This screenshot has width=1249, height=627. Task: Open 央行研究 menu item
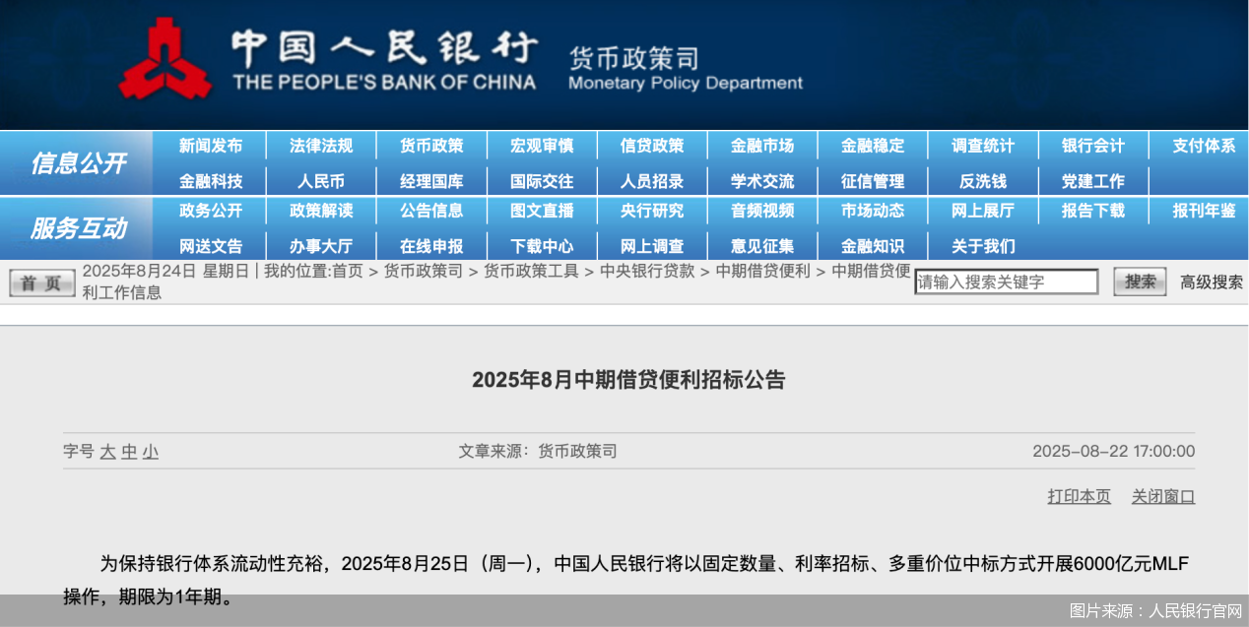pos(652,211)
